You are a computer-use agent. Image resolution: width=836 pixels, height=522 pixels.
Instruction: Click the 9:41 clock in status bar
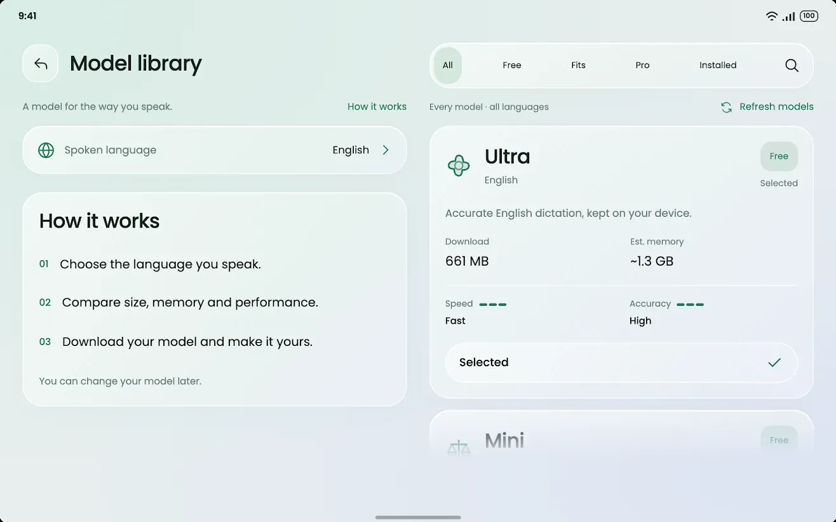click(x=27, y=17)
